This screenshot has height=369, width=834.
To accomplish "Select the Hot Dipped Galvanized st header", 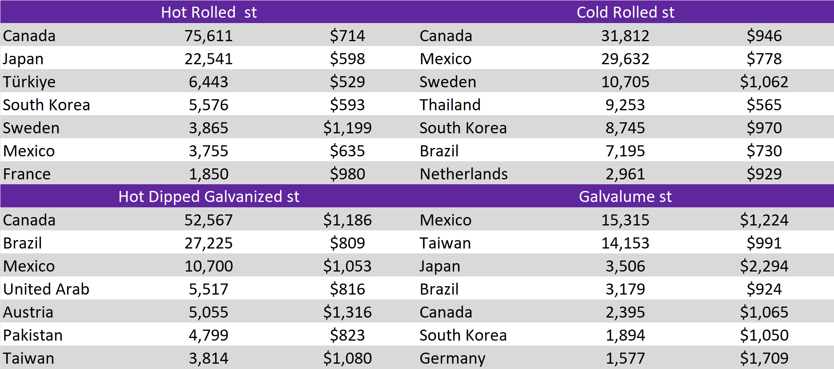I will 209,196.
